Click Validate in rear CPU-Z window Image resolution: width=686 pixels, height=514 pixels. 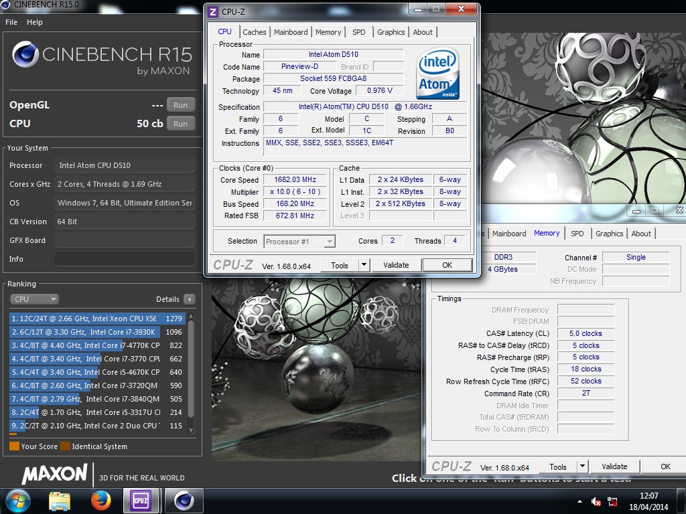pos(615,466)
